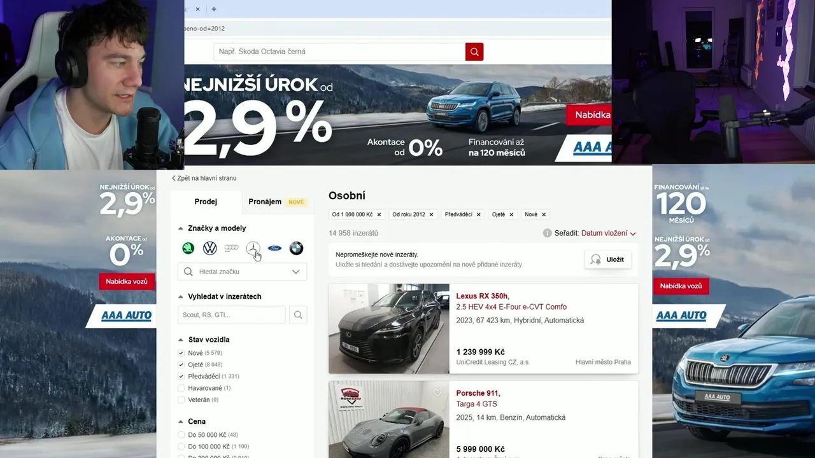This screenshot has width=815, height=458.
Task: Open the Lexus RX 350h listing title
Action: [483, 296]
